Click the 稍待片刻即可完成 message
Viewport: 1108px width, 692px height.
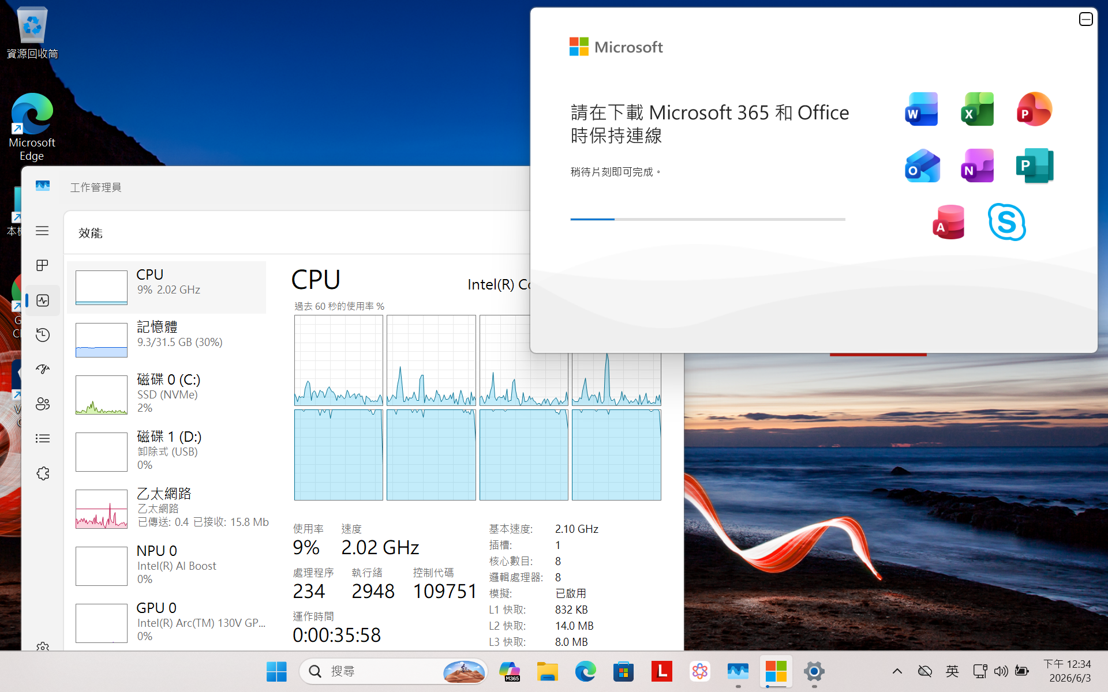615,172
